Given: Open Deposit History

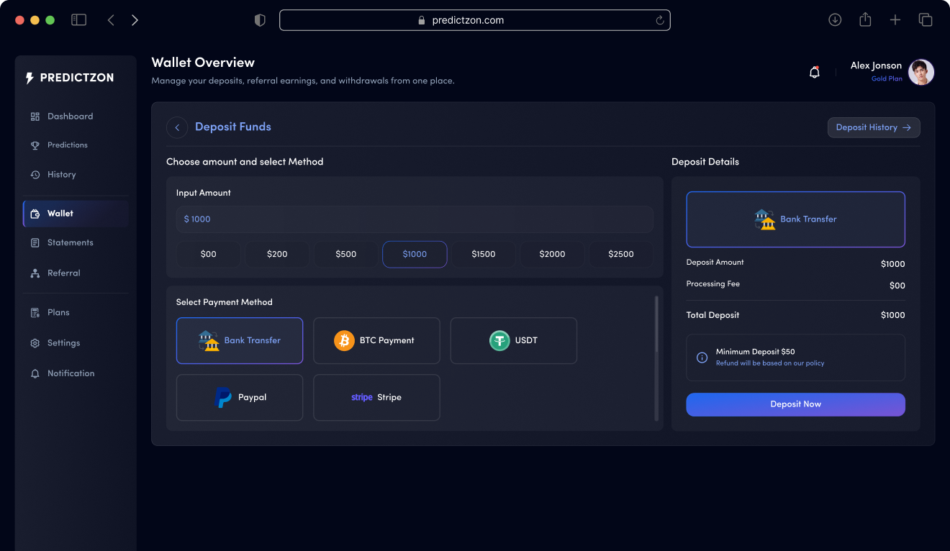Looking at the screenshot, I should point(873,127).
